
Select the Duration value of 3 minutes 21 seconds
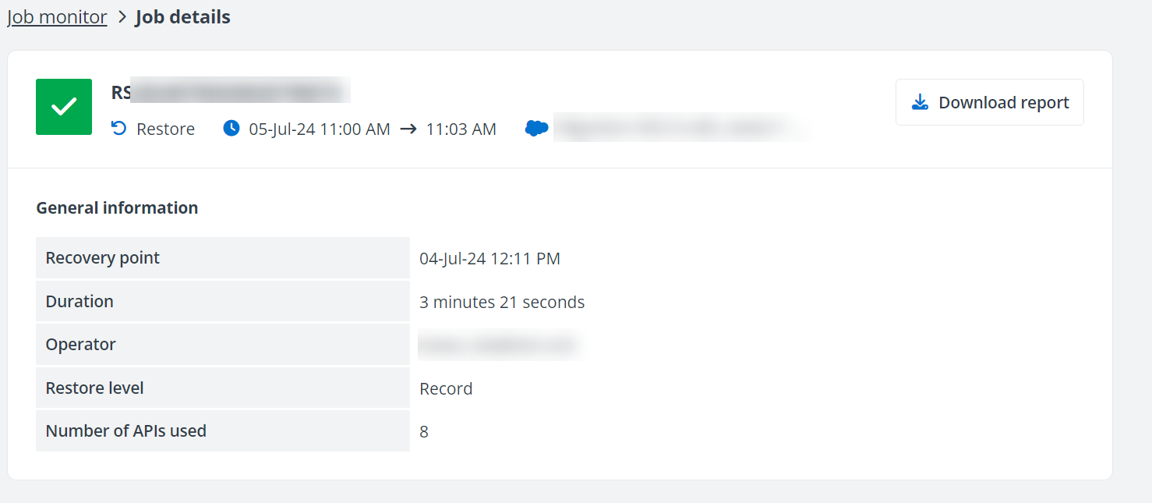(502, 302)
